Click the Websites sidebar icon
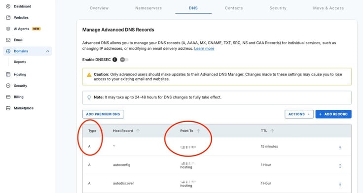Image resolution: width=363 pixels, height=193 pixels. pos(8,18)
